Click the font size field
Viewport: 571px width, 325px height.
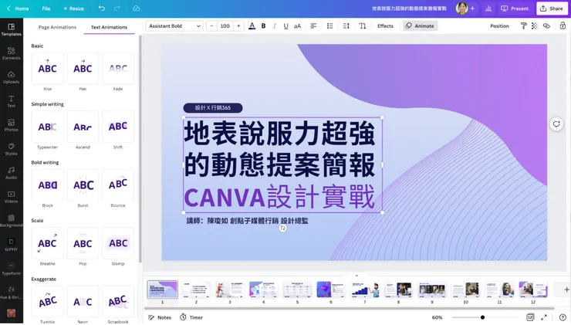click(225, 26)
